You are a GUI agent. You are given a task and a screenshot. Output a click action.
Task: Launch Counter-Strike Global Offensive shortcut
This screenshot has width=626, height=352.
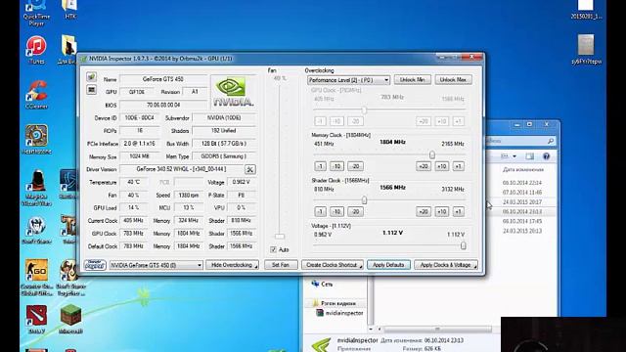coord(36,278)
